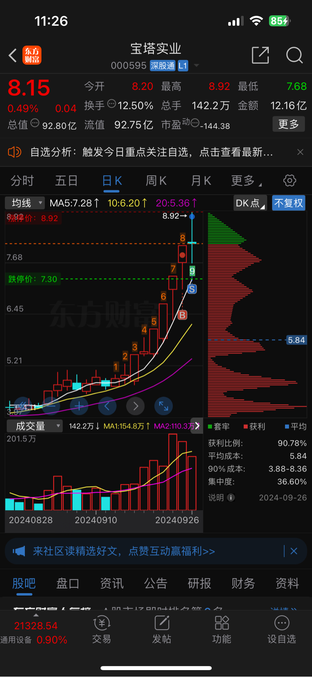Tap the back arrow icon
312x677 pixels.
point(13,55)
